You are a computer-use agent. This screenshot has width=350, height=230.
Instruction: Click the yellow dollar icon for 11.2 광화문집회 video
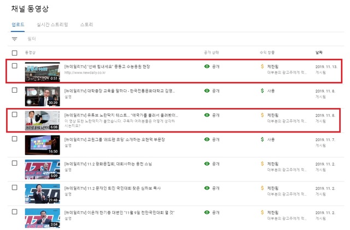(262, 164)
